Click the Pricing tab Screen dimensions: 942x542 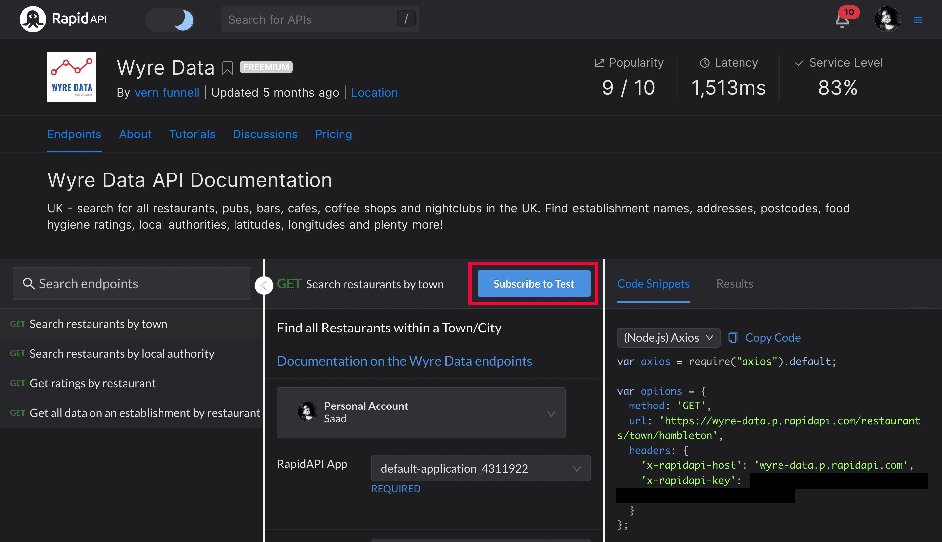[334, 134]
